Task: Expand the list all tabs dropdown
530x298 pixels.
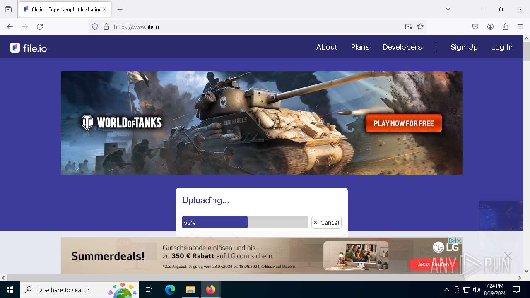Action: coord(448,9)
